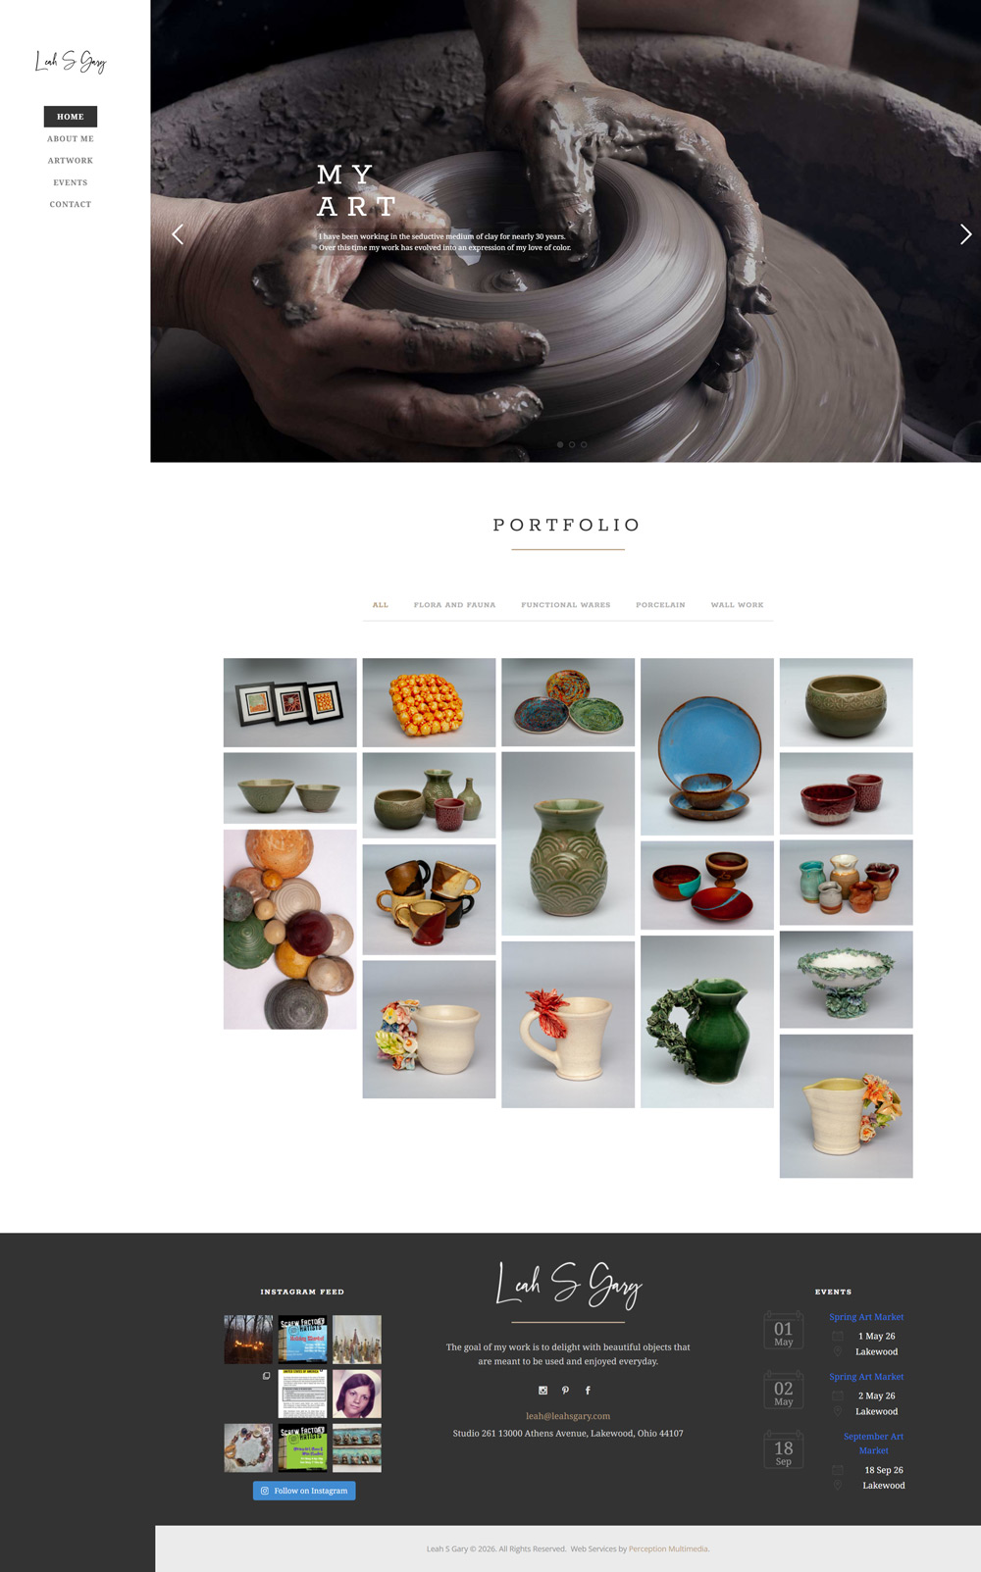The height and width of the screenshot is (1572, 981).
Task: Filter portfolio by Flora and Fauna
Action: tap(454, 605)
